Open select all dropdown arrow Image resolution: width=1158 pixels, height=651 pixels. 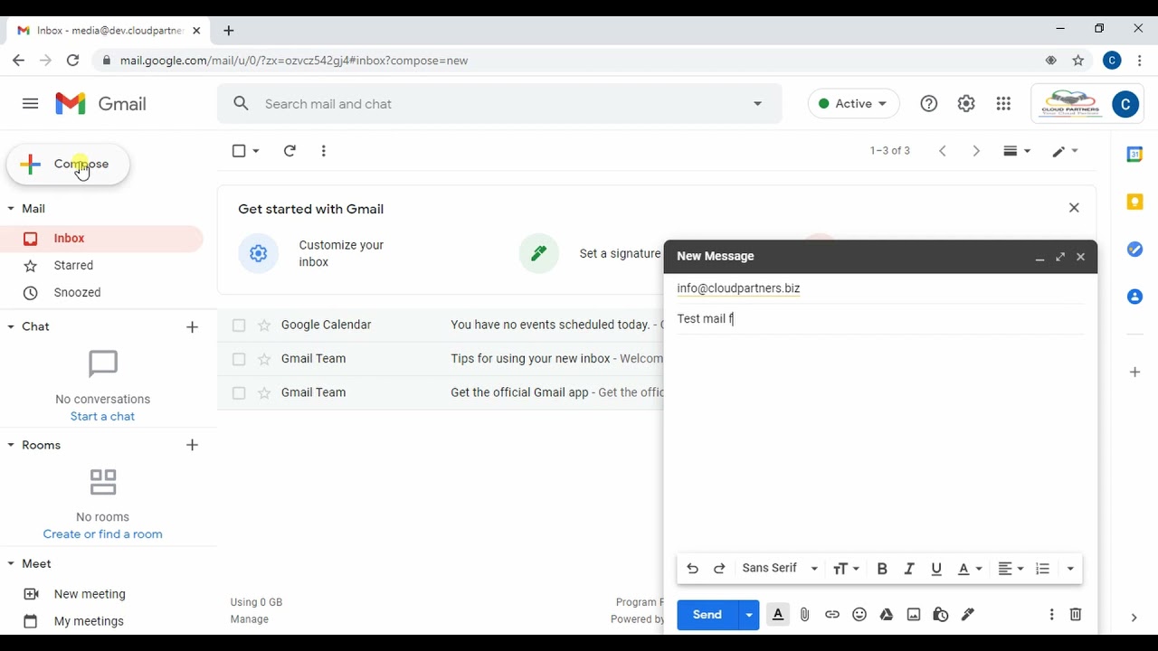tap(256, 151)
